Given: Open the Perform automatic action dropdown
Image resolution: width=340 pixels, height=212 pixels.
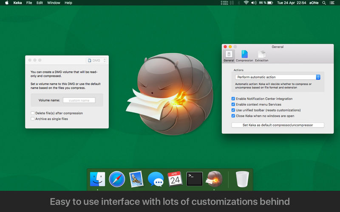Looking at the screenshot, I should [x=278, y=77].
